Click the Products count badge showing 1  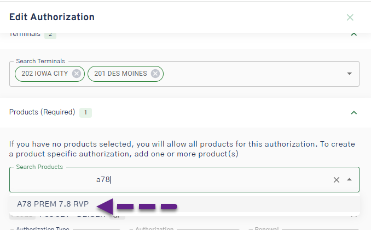[x=85, y=113]
